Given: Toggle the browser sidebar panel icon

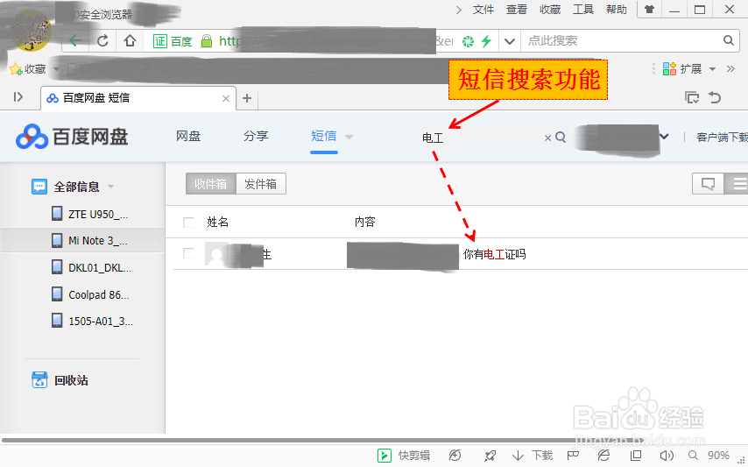Looking at the screenshot, I should (18, 97).
